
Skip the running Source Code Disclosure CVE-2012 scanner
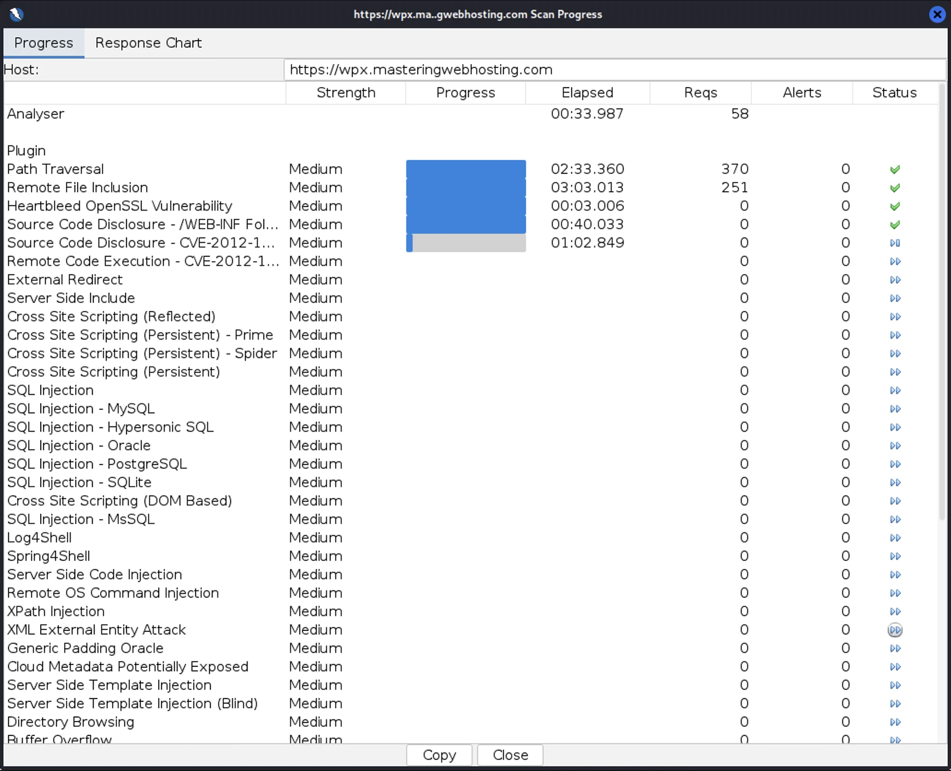895,243
